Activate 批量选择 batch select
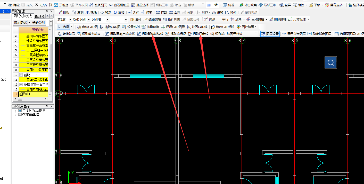Viewport: 364px width, 184px height. 140,5
